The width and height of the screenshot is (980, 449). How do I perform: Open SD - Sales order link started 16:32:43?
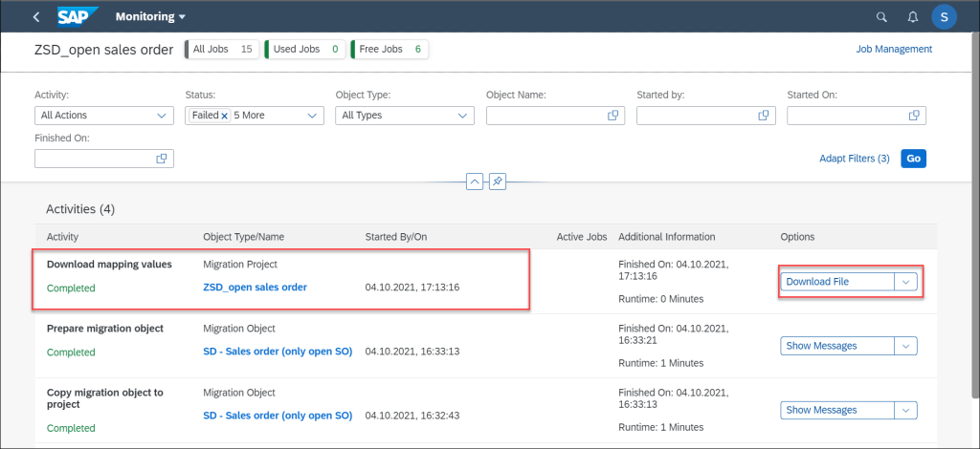click(x=278, y=416)
